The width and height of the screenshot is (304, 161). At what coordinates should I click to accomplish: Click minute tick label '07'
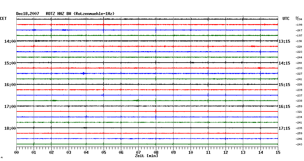138,153
